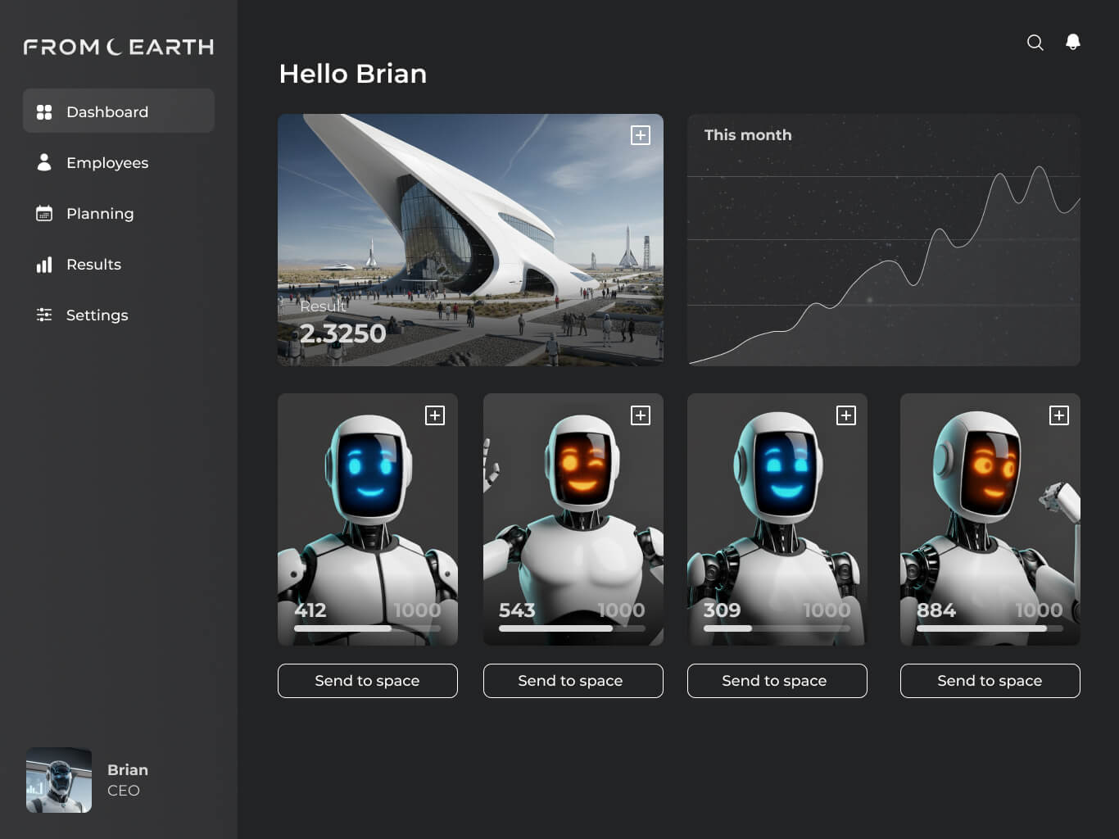Open the search icon in header
Screen dimensions: 1119x839
tap(1035, 43)
